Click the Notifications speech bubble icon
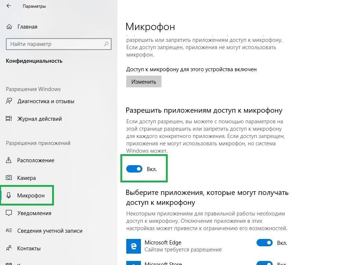The width and height of the screenshot is (356, 265). coord(9,213)
